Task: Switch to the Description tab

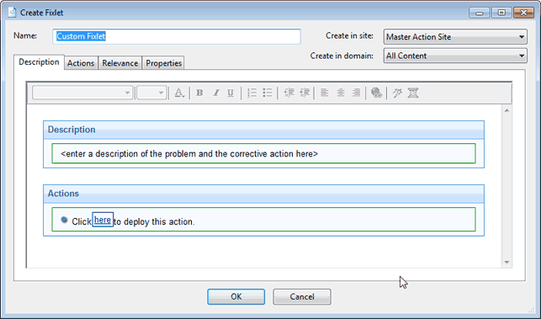Action: point(39,62)
